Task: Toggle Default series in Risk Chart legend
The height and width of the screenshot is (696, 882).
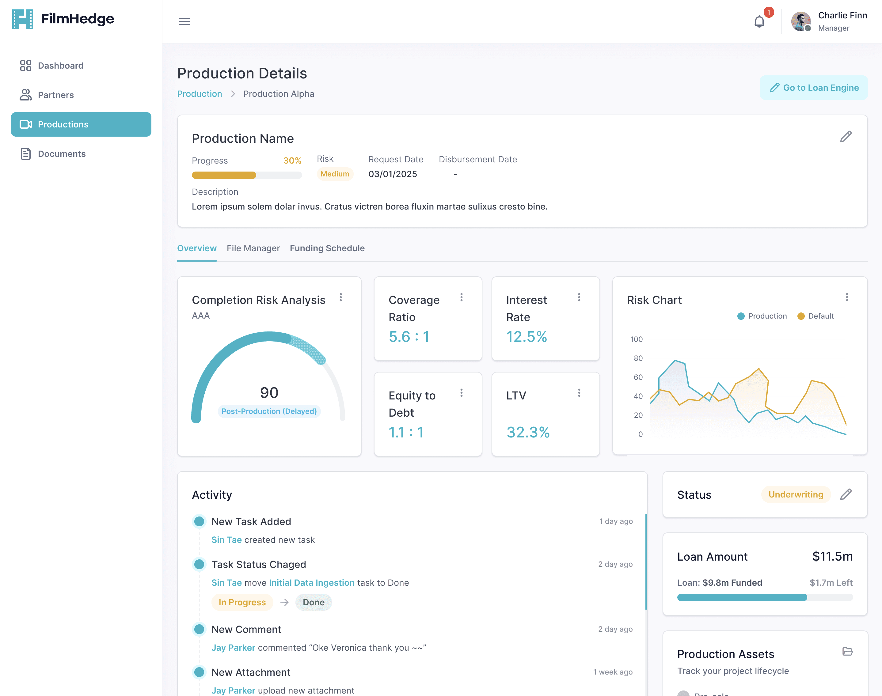Action: pyautogui.click(x=815, y=316)
